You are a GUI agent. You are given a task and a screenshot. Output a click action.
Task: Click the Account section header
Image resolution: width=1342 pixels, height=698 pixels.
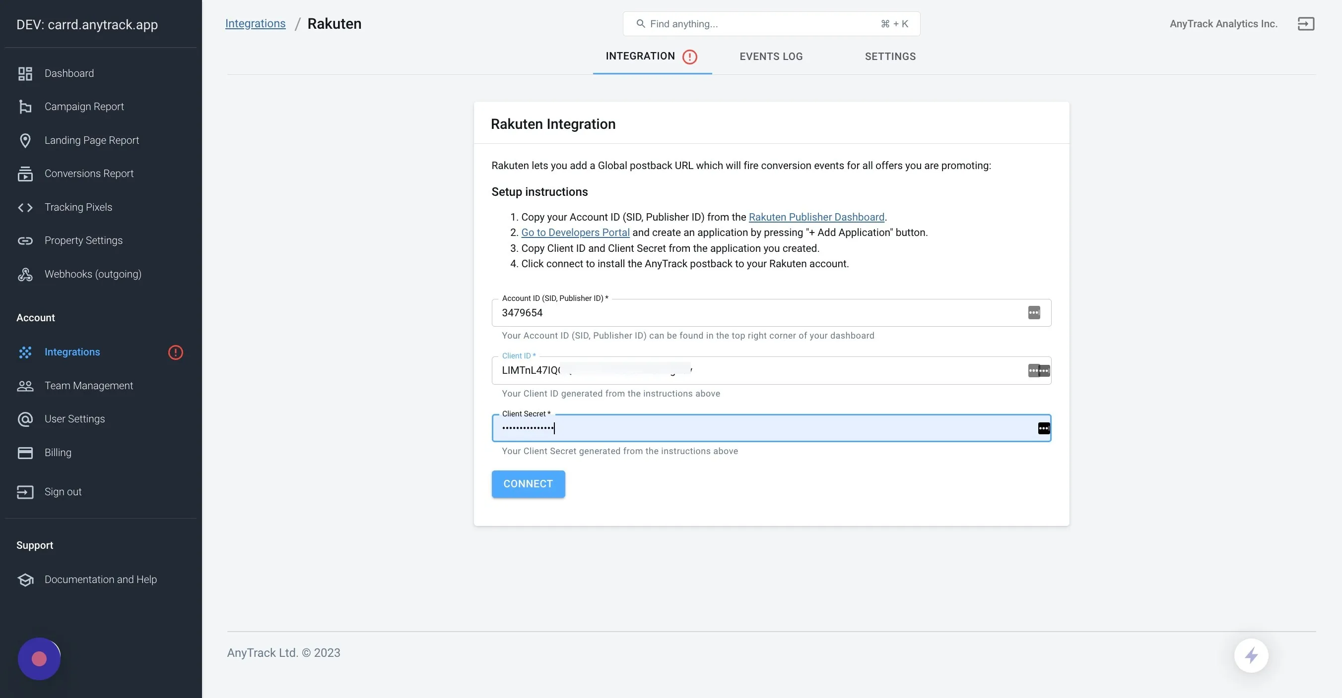click(x=35, y=318)
